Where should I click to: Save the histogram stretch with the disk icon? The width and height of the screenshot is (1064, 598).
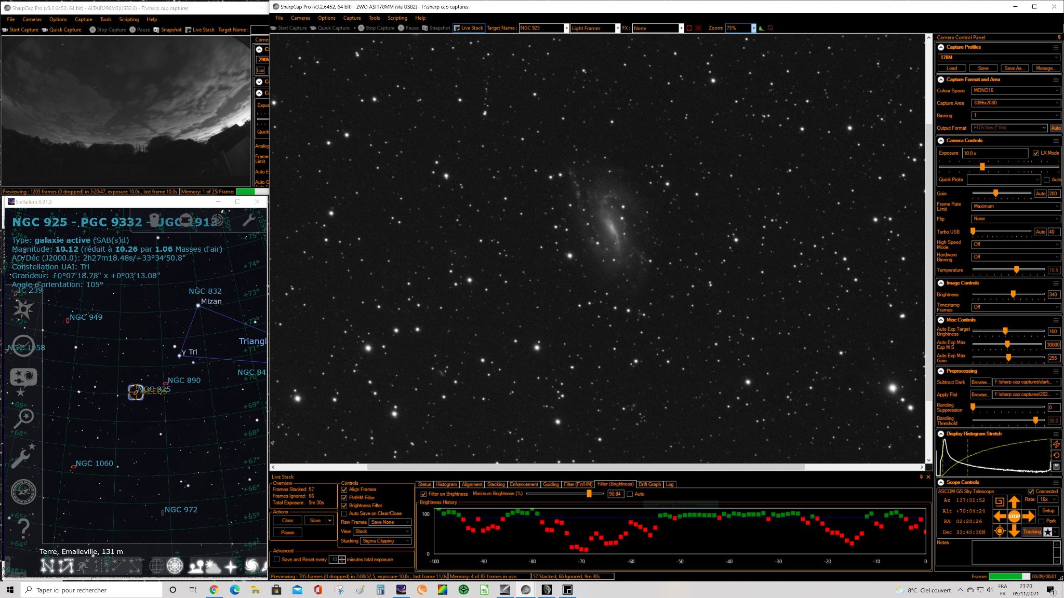(x=1056, y=467)
